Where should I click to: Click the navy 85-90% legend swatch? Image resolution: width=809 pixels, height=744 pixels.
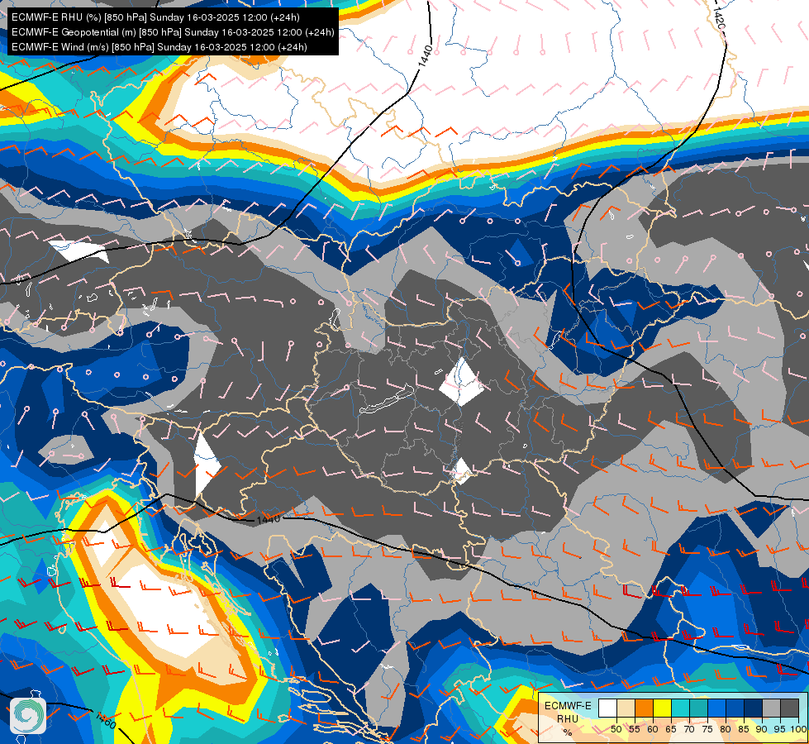(x=754, y=708)
